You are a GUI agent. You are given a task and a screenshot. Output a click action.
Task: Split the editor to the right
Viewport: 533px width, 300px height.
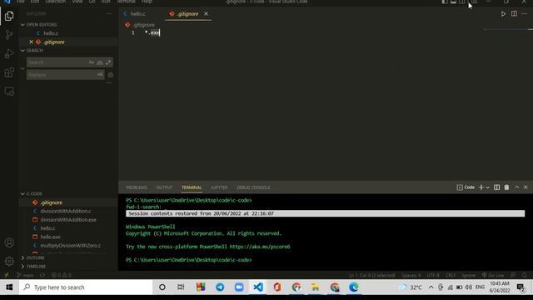pyautogui.click(x=514, y=14)
